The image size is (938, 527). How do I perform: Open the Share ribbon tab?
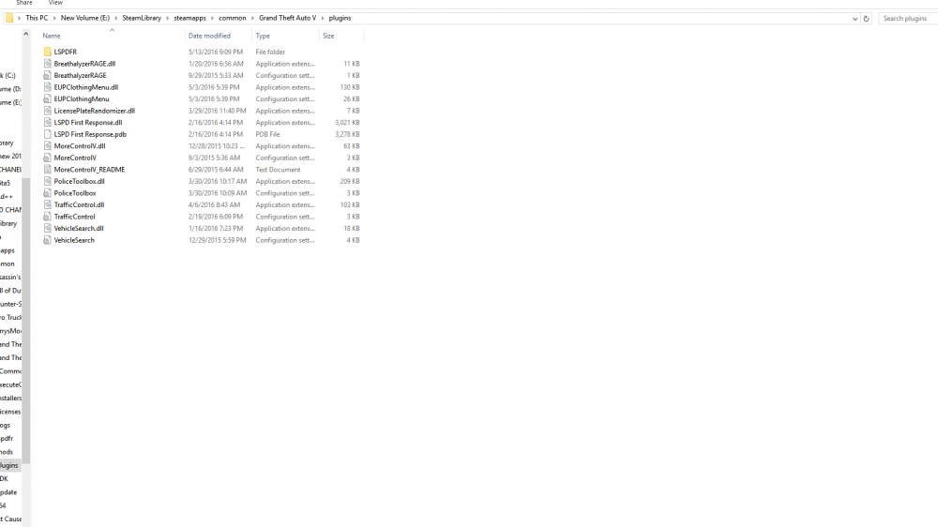pos(24,3)
